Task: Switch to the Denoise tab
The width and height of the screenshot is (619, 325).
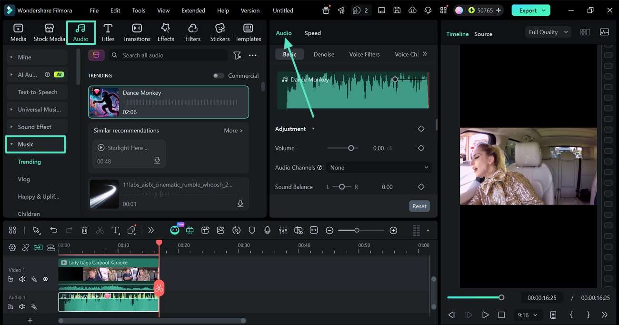Action: [x=324, y=54]
